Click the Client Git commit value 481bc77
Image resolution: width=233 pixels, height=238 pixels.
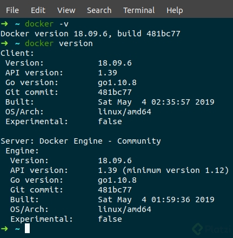click(x=115, y=92)
